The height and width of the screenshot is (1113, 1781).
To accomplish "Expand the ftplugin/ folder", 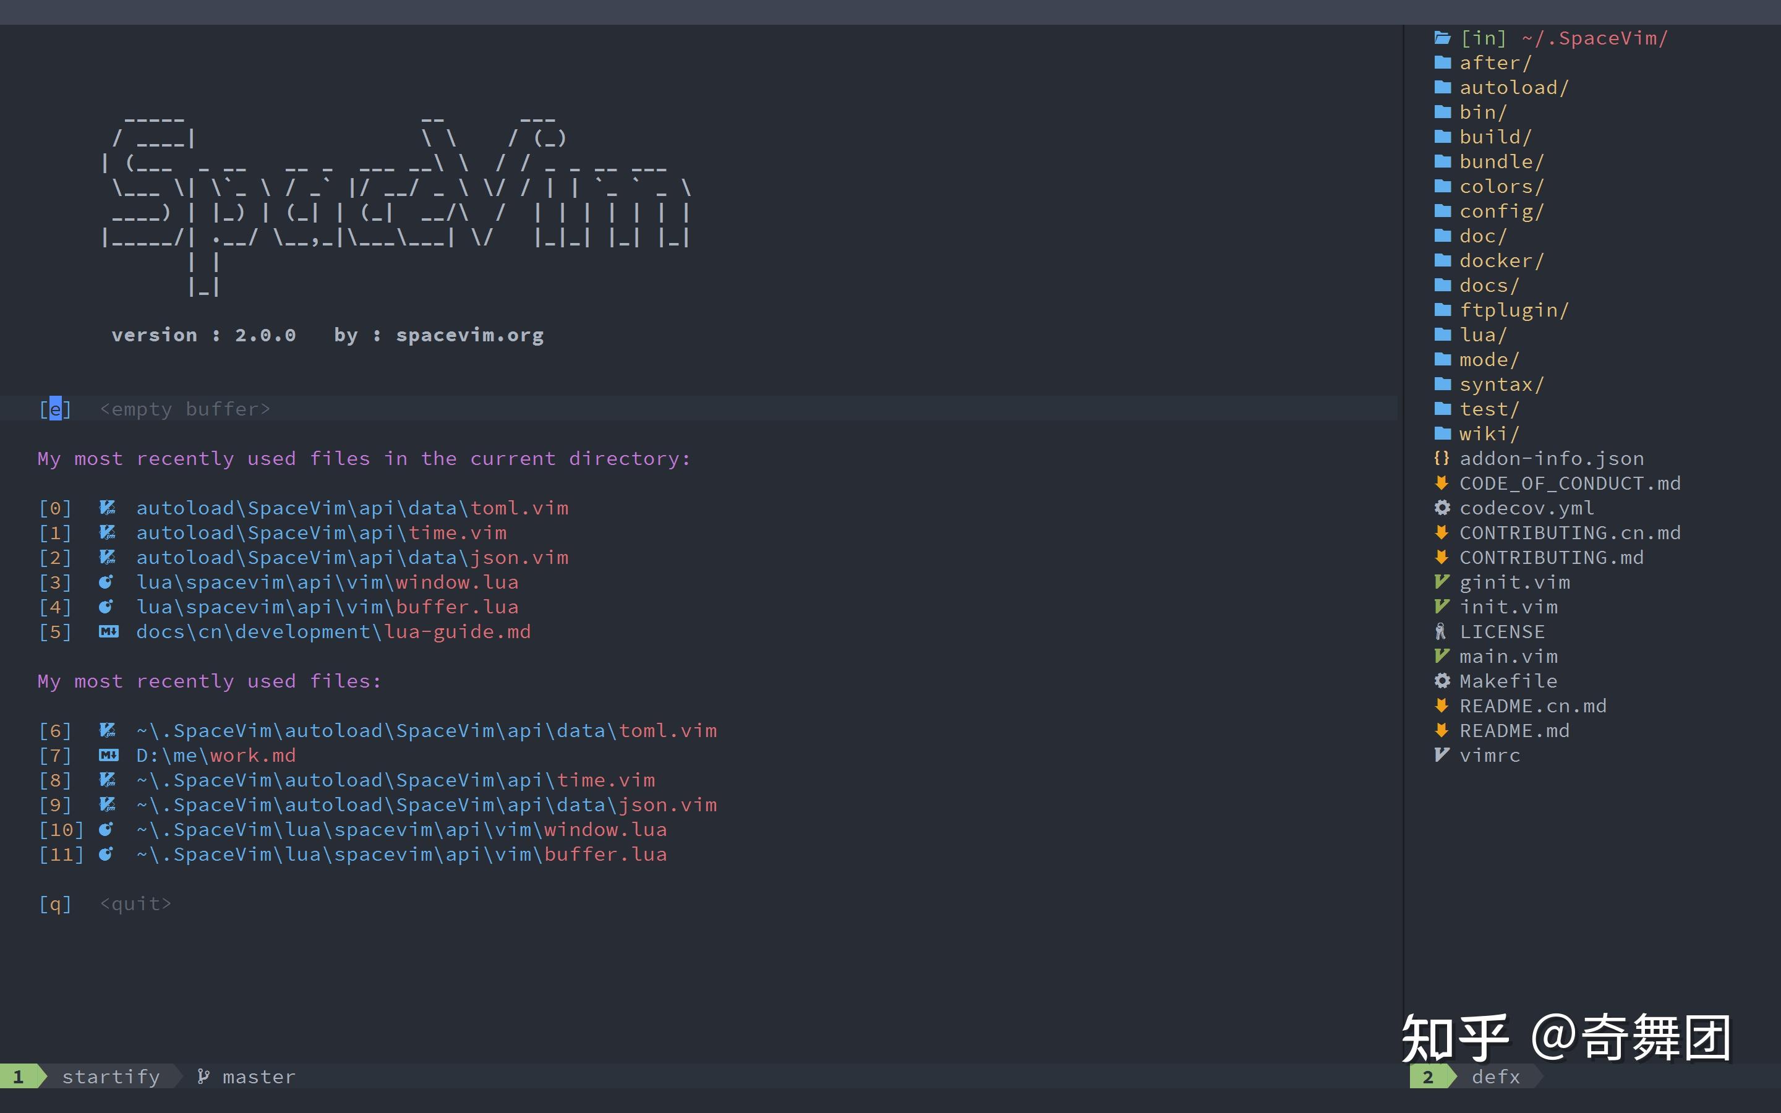I will (1513, 310).
